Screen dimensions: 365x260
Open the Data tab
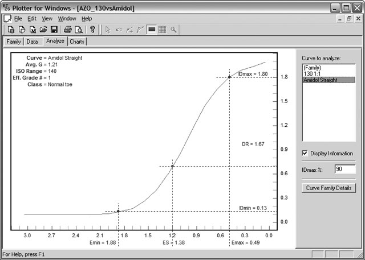[x=33, y=42]
